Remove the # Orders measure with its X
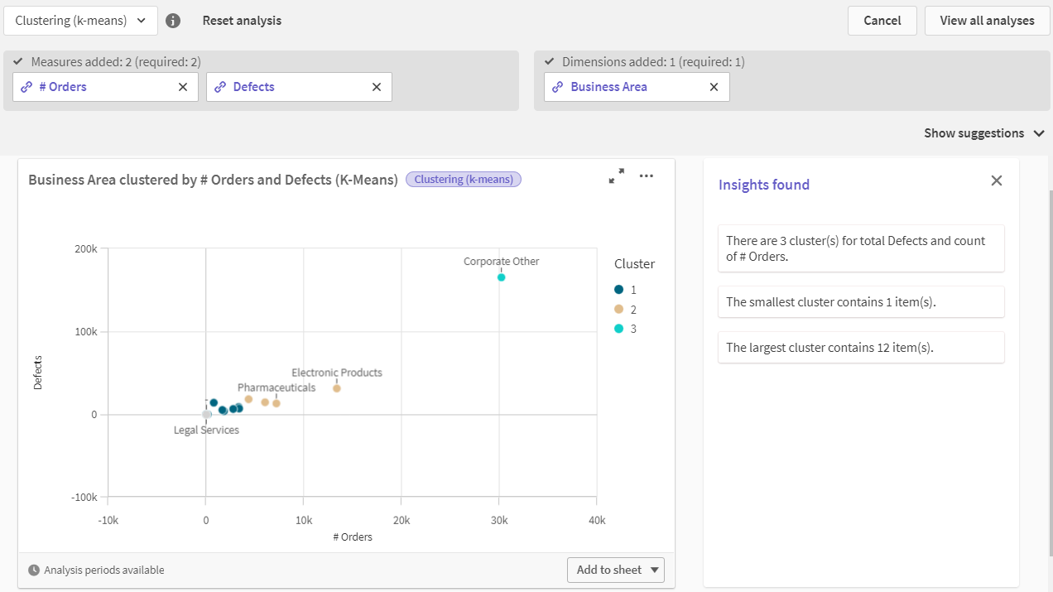 click(182, 86)
